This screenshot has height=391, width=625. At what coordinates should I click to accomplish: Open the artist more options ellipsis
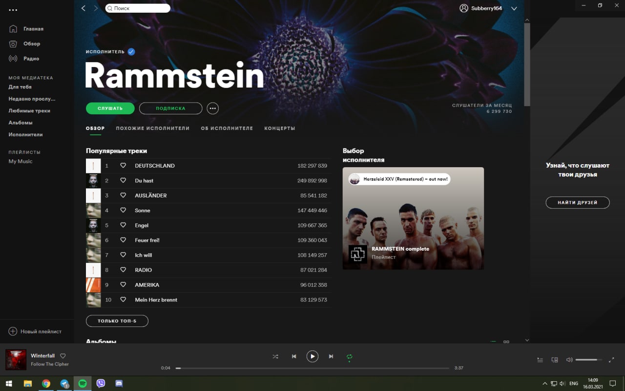coord(212,108)
